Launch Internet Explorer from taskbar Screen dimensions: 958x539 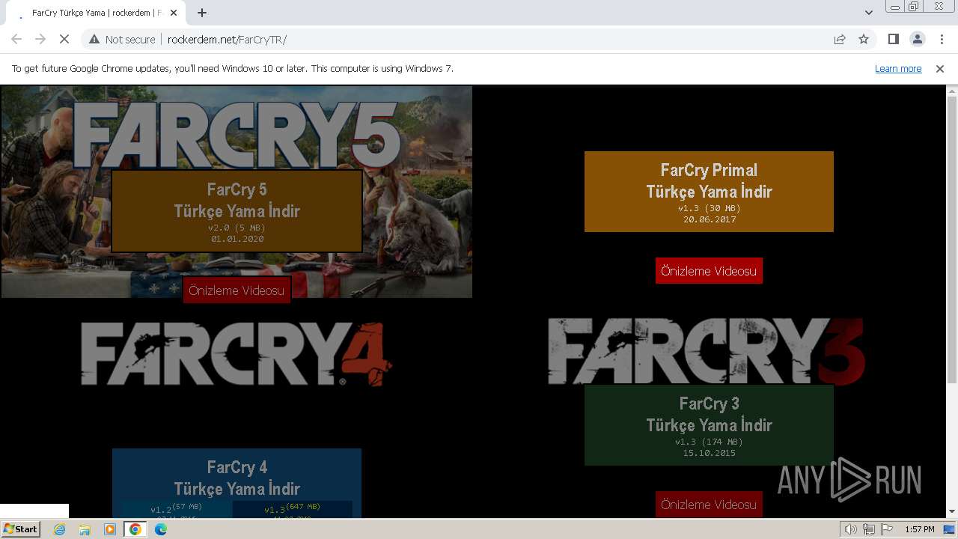[60, 529]
